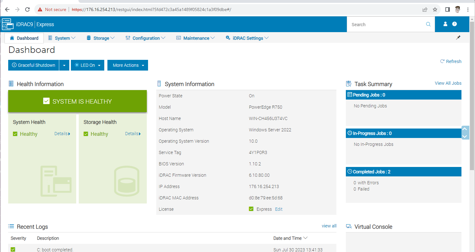Image resolution: width=475 pixels, height=252 pixels.
Task: Open the browser three-dot menu
Action: tap(468, 9)
